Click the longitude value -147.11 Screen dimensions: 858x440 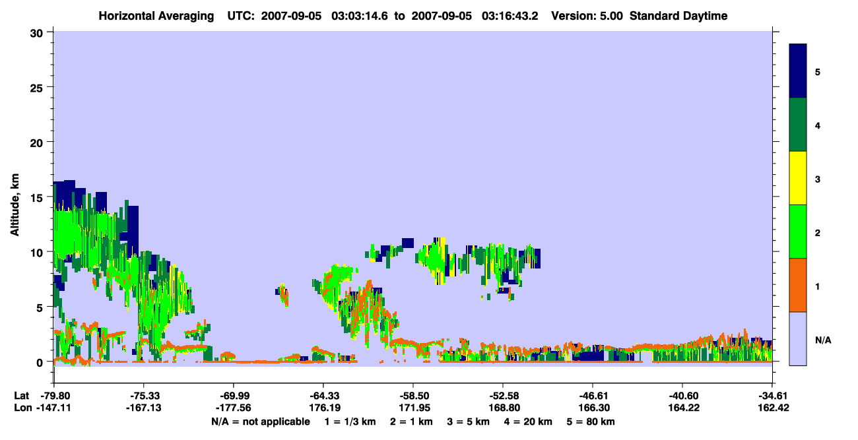54,408
